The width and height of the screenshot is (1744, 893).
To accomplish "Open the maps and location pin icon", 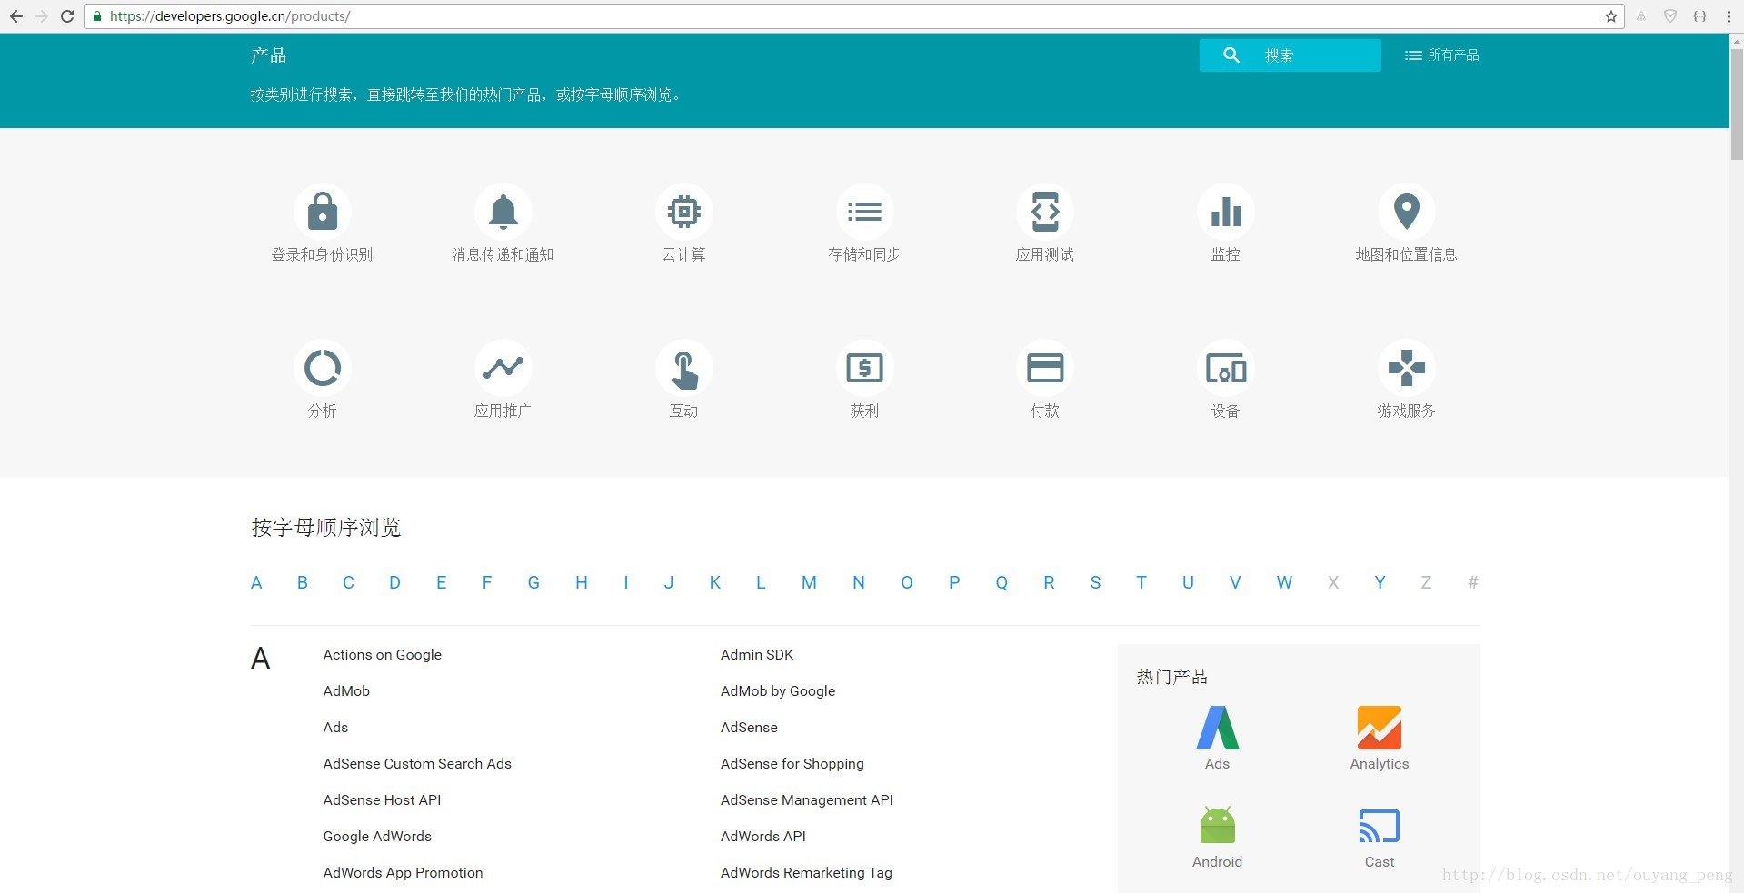I will pos(1407,212).
